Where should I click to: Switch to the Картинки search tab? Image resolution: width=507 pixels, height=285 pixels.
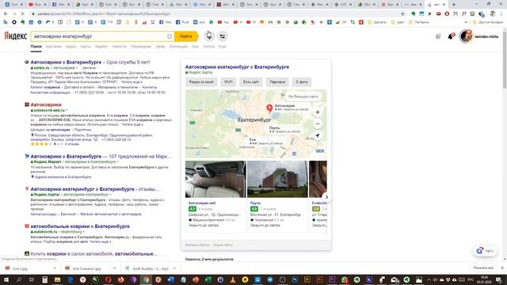(53, 47)
